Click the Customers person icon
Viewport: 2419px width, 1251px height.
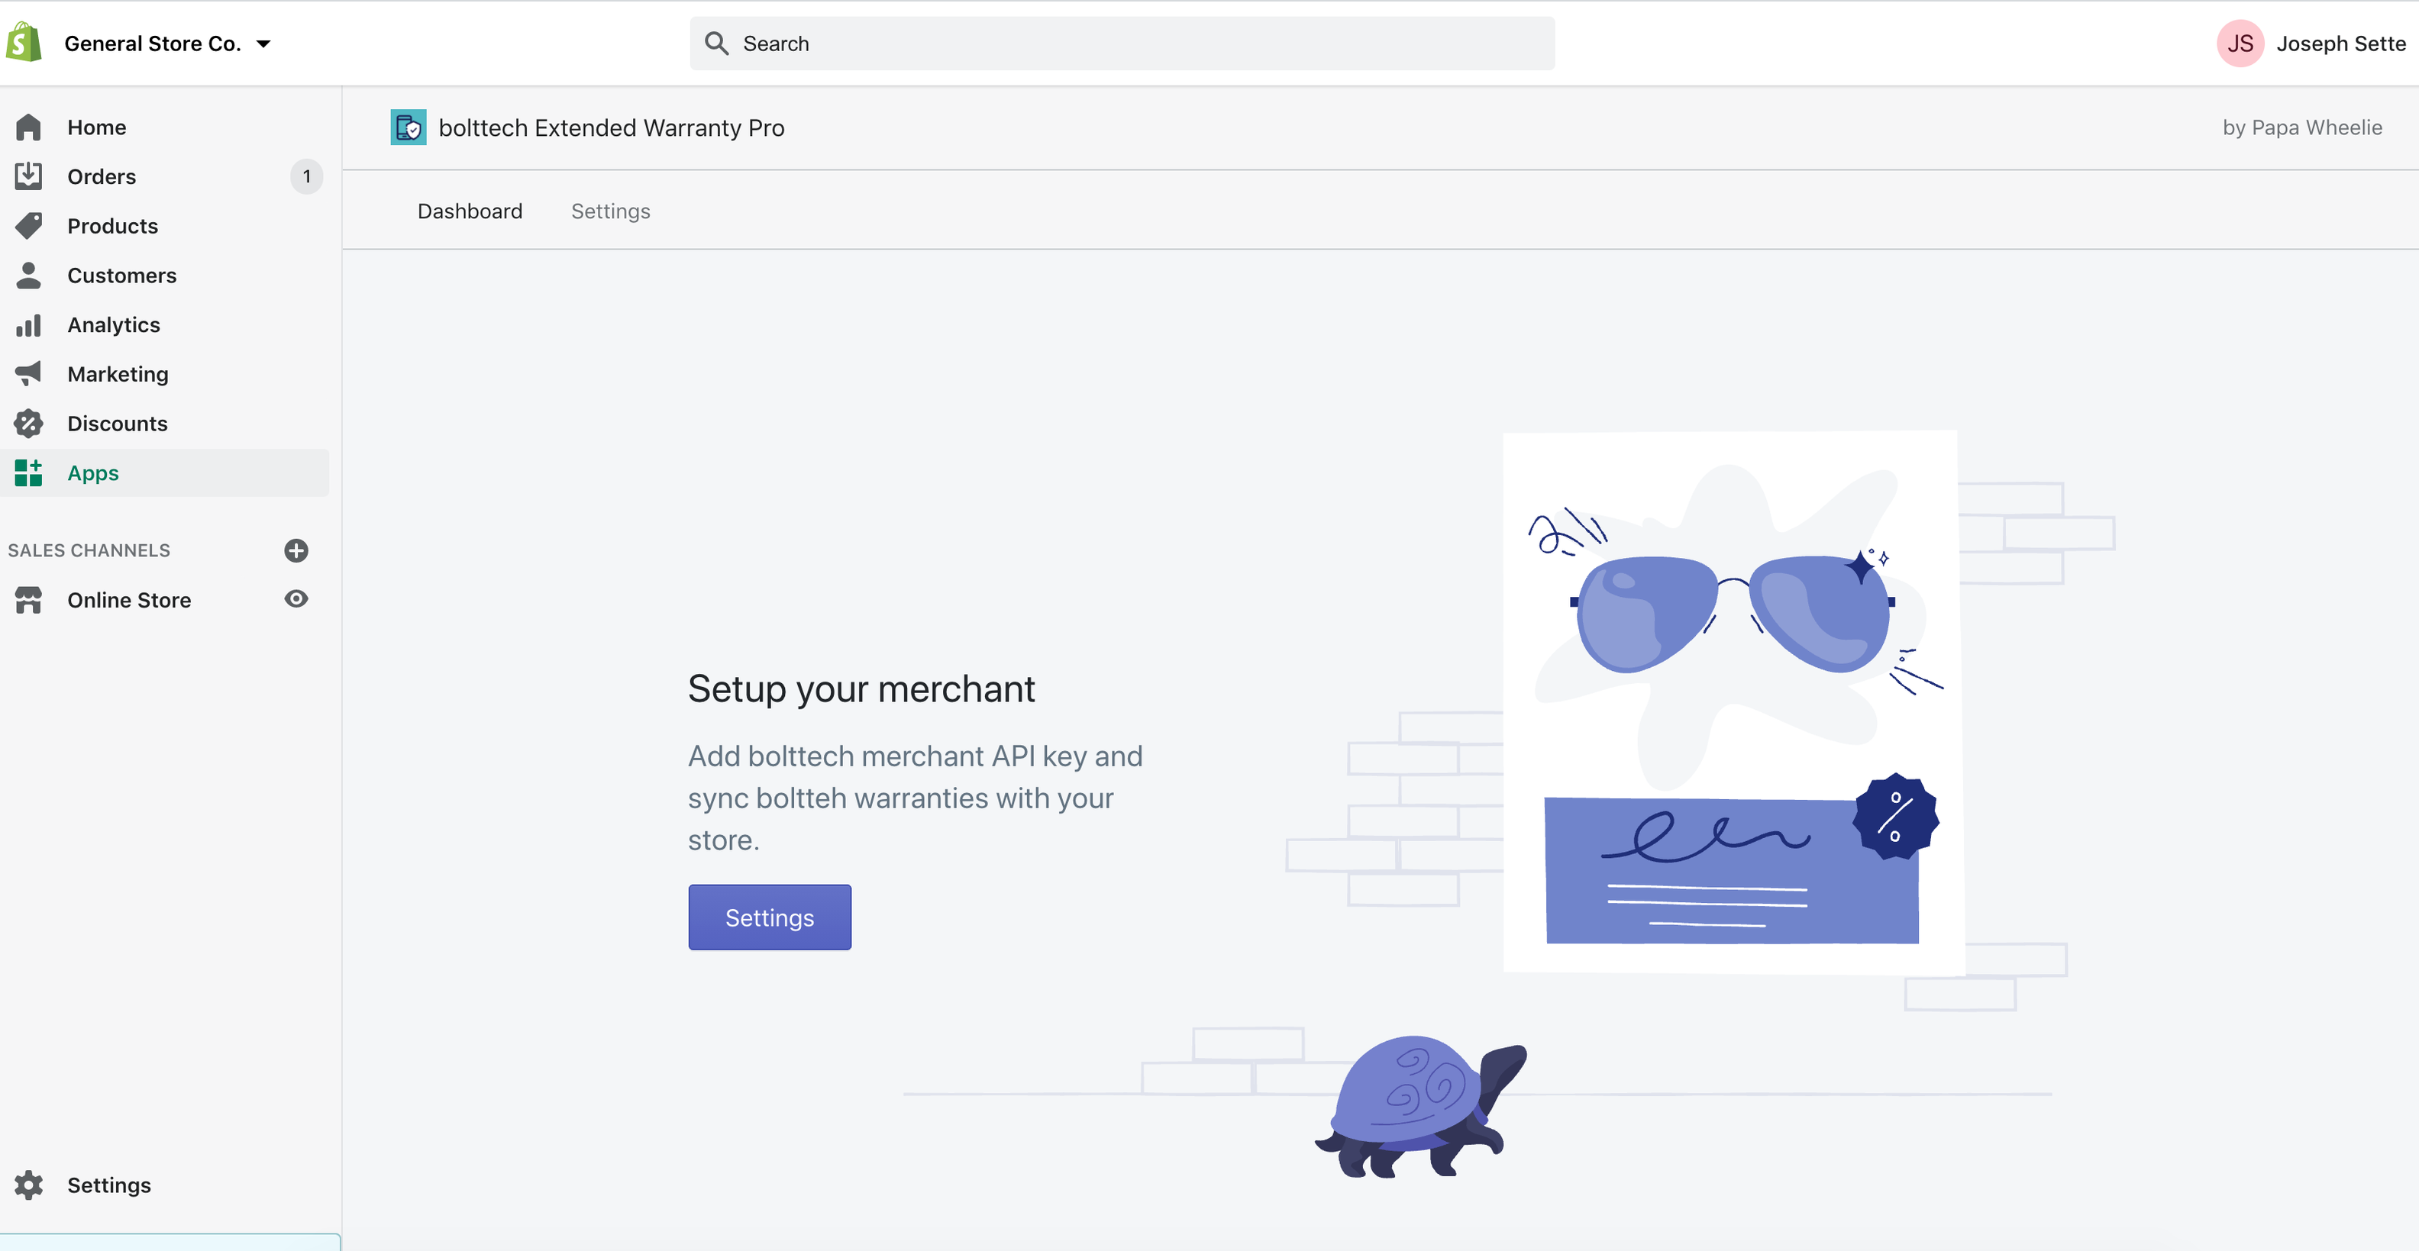(28, 275)
